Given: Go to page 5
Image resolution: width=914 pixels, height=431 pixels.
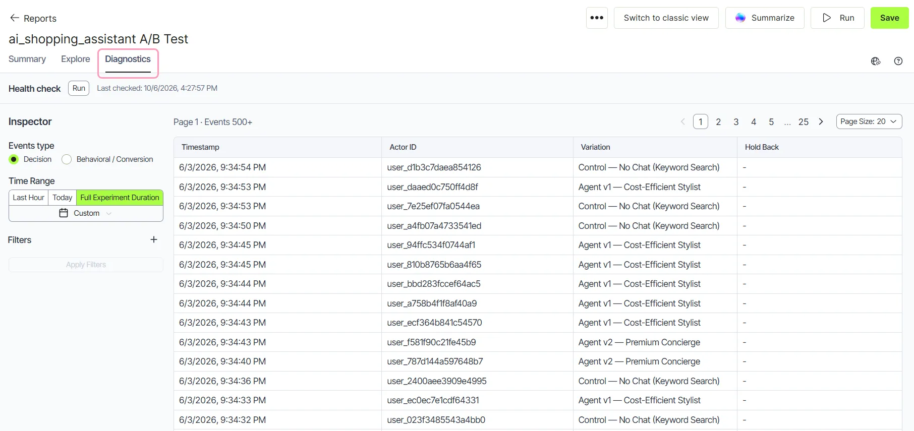Looking at the screenshot, I should (x=771, y=121).
